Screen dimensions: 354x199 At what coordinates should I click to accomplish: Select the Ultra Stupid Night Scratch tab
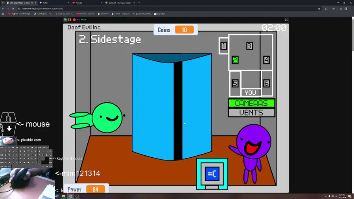point(20,3)
